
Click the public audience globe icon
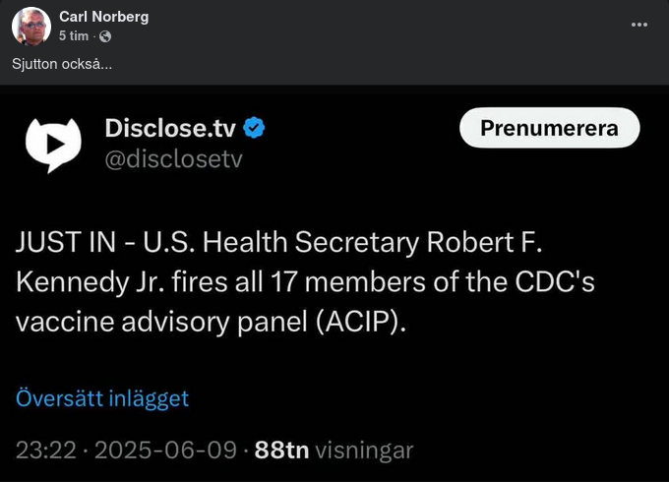105,36
